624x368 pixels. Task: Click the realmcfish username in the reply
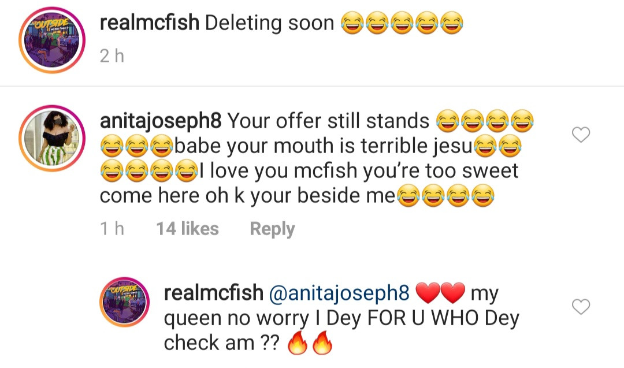point(213,293)
